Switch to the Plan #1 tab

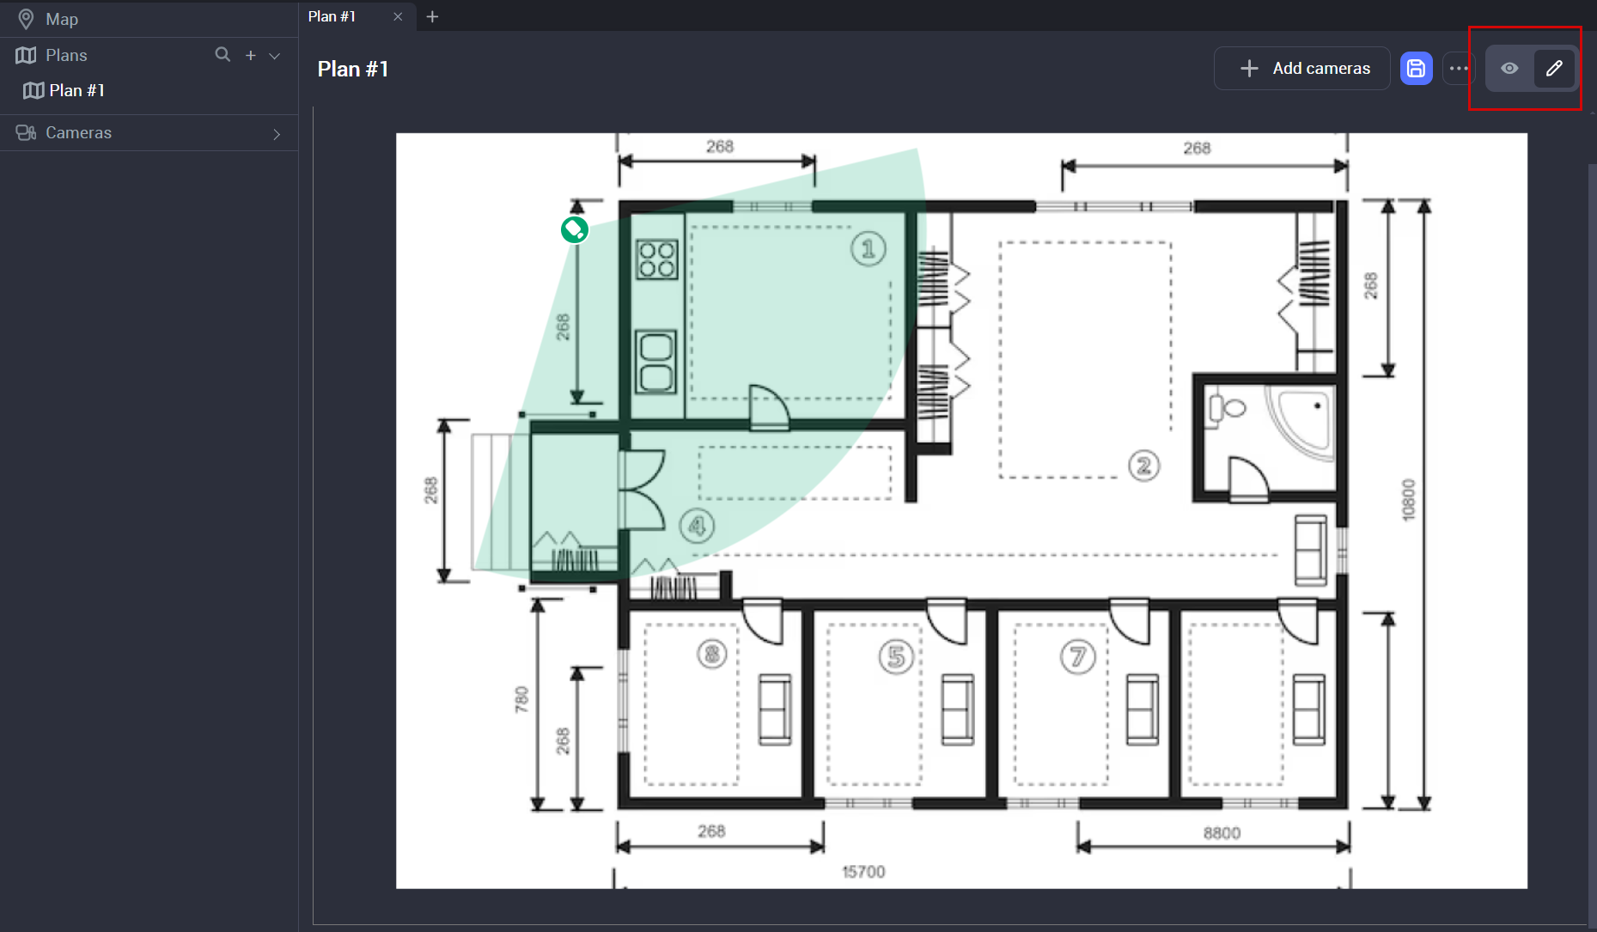pyautogui.click(x=332, y=16)
